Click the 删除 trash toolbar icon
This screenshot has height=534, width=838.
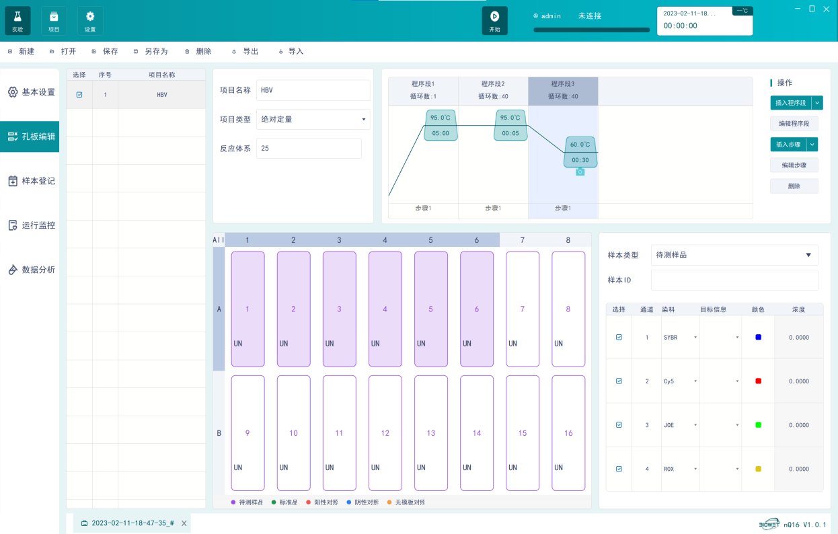[187, 52]
